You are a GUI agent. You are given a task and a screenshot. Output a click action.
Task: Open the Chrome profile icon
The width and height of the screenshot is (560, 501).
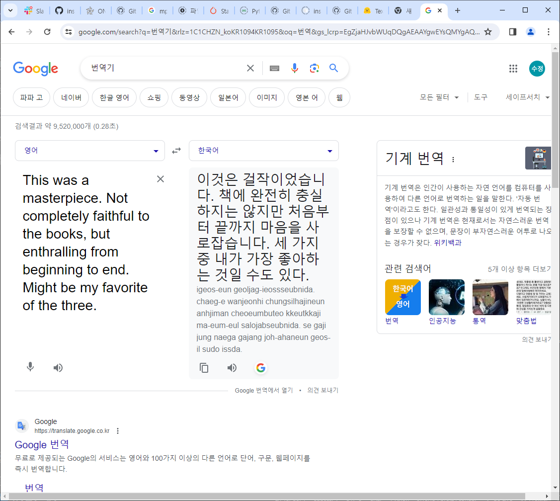click(530, 32)
